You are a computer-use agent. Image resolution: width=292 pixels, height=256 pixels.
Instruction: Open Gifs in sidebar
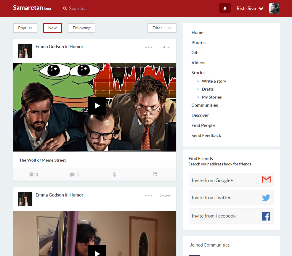195,53
